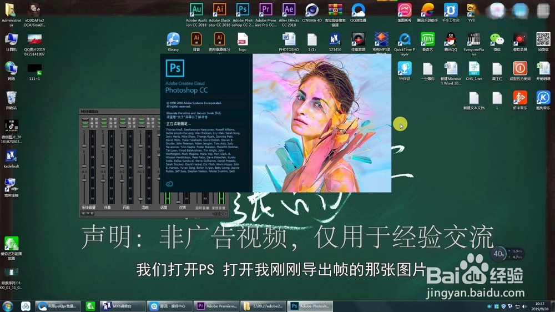Toggle 监听 indicator on 伴奏 mixer channel

pyautogui.click(x=104, y=123)
